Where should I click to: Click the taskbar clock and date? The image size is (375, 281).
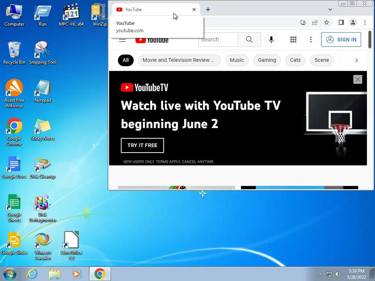click(356, 274)
